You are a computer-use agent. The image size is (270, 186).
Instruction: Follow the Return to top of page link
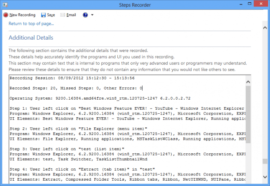[x=31, y=24]
